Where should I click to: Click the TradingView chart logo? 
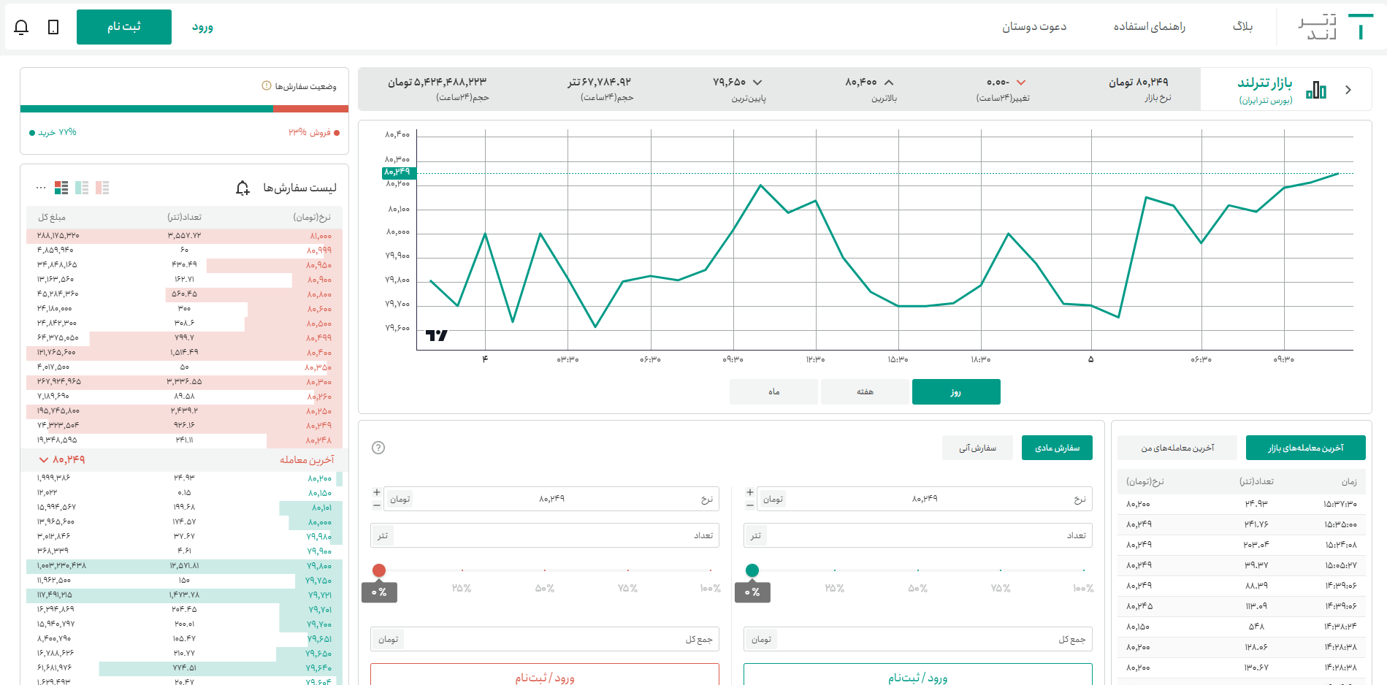[x=437, y=335]
